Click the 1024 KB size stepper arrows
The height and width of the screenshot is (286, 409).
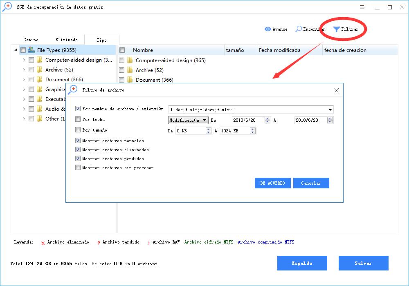(x=252, y=131)
